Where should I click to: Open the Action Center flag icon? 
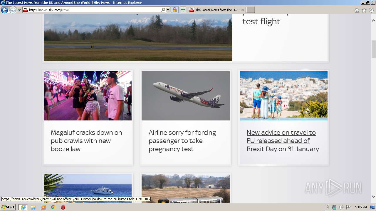(x=348, y=207)
